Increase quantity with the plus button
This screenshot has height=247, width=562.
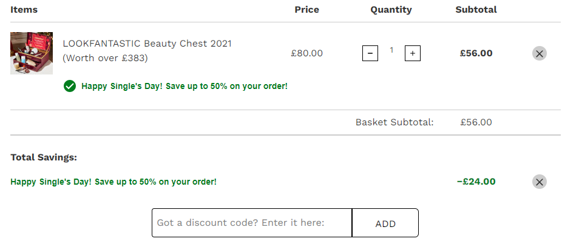pos(413,53)
